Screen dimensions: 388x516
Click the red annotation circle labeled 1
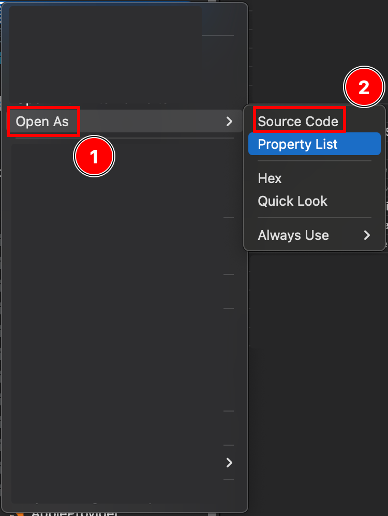pos(95,156)
